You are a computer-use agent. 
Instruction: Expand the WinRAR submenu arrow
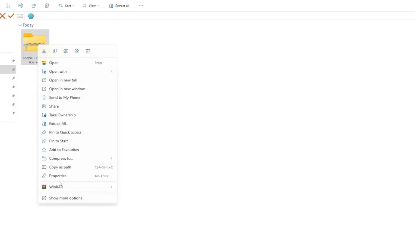pos(111,187)
